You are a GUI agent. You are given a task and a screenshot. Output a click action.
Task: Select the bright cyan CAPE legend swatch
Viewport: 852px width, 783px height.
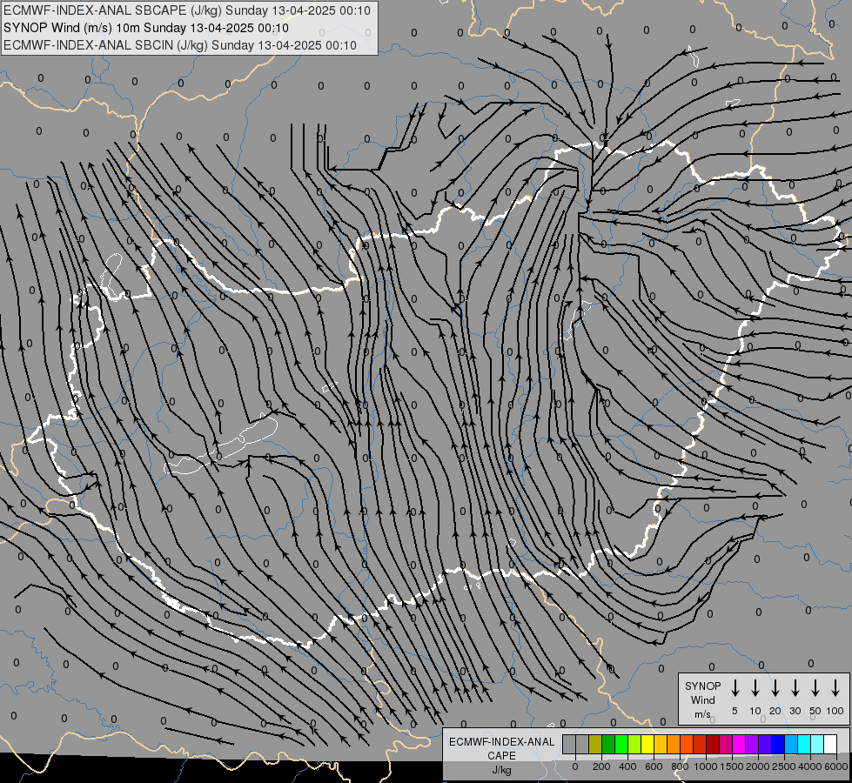click(805, 744)
